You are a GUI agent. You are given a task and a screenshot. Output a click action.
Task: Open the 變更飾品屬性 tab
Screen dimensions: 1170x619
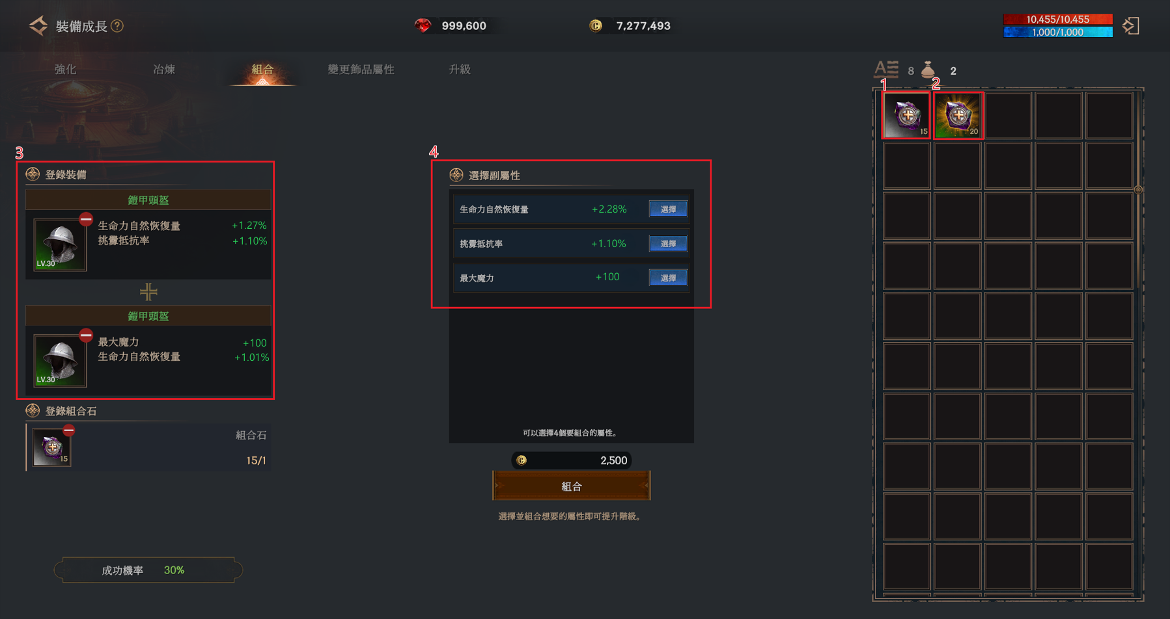click(x=361, y=70)
